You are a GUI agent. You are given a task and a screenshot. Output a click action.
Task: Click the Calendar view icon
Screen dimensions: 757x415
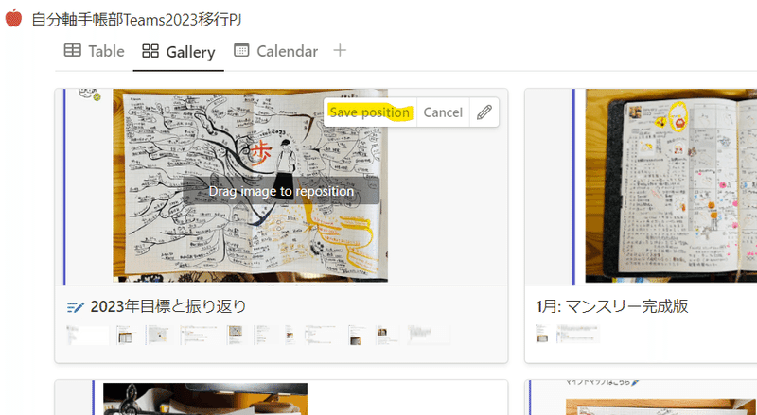(241, 50)
